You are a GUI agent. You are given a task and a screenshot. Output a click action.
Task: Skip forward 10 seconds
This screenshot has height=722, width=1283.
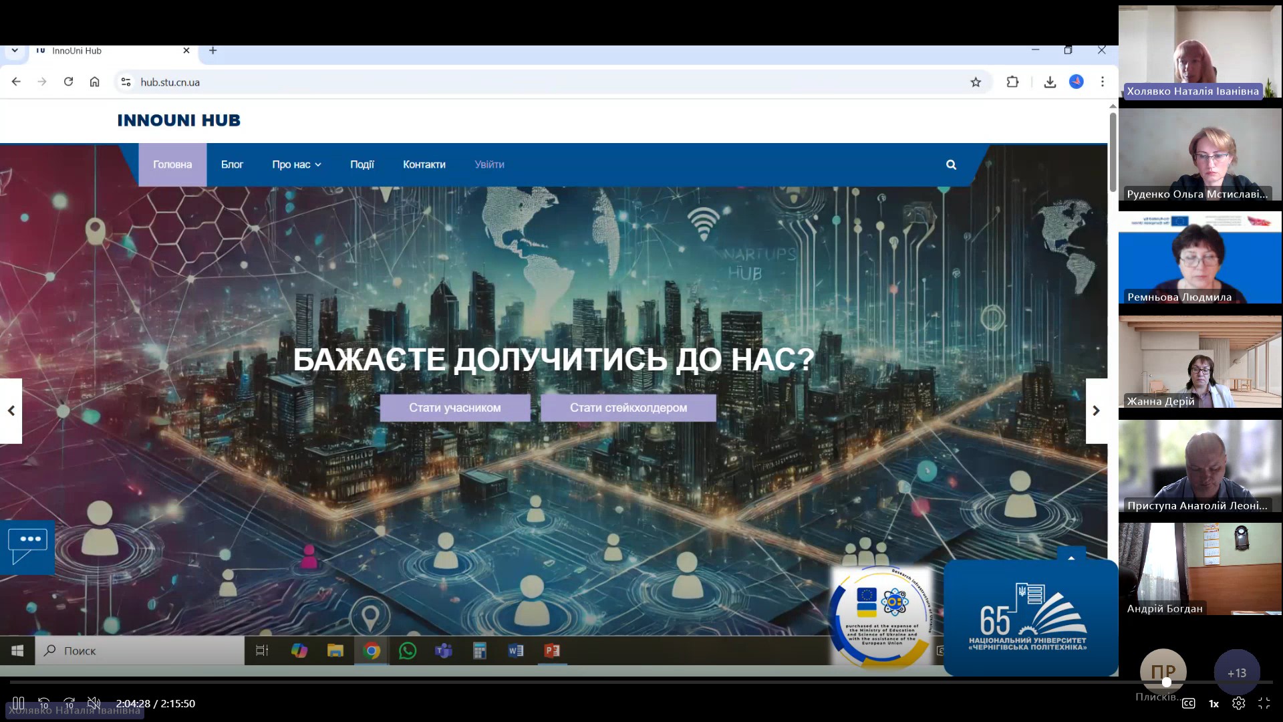69,703
